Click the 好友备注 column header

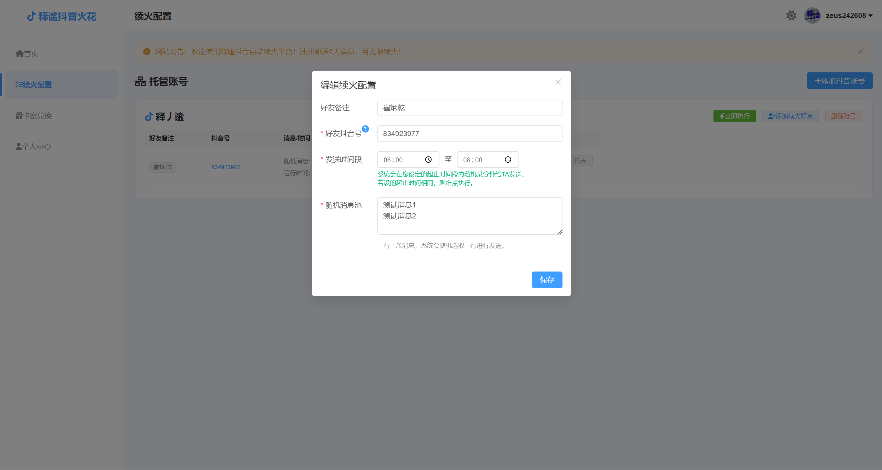click(162, 138)
